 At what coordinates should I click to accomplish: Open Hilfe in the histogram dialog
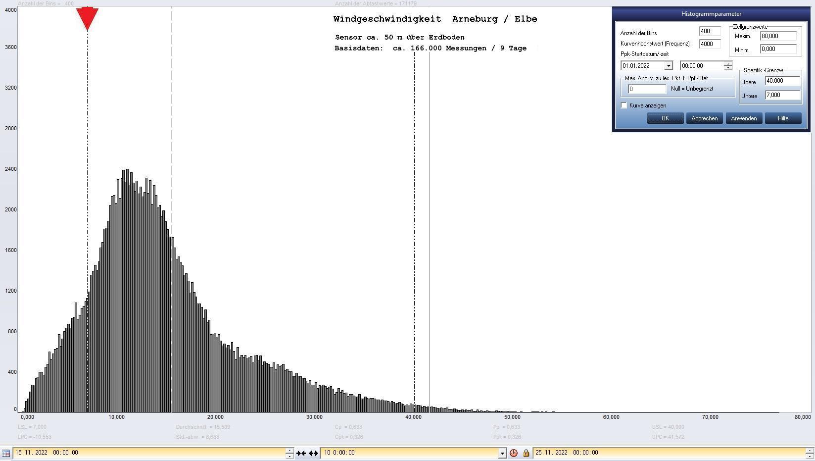[782, 118]
